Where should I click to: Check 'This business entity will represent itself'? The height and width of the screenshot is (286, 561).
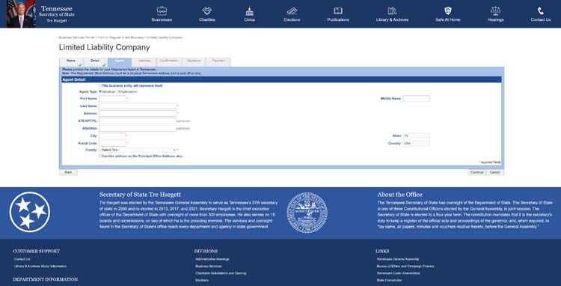click(100, 85)
